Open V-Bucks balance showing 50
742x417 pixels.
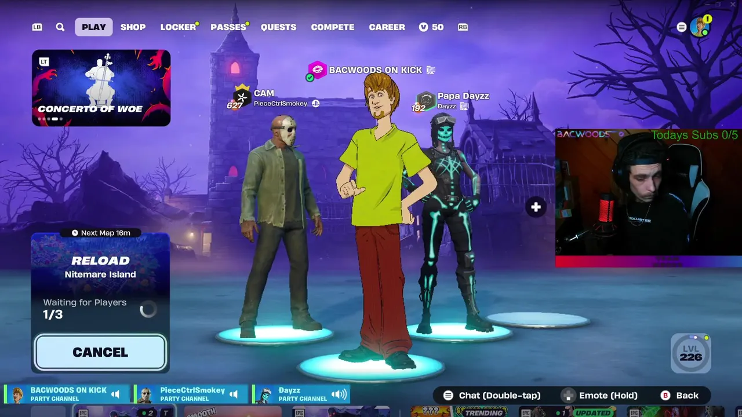[x=431, y=27]
